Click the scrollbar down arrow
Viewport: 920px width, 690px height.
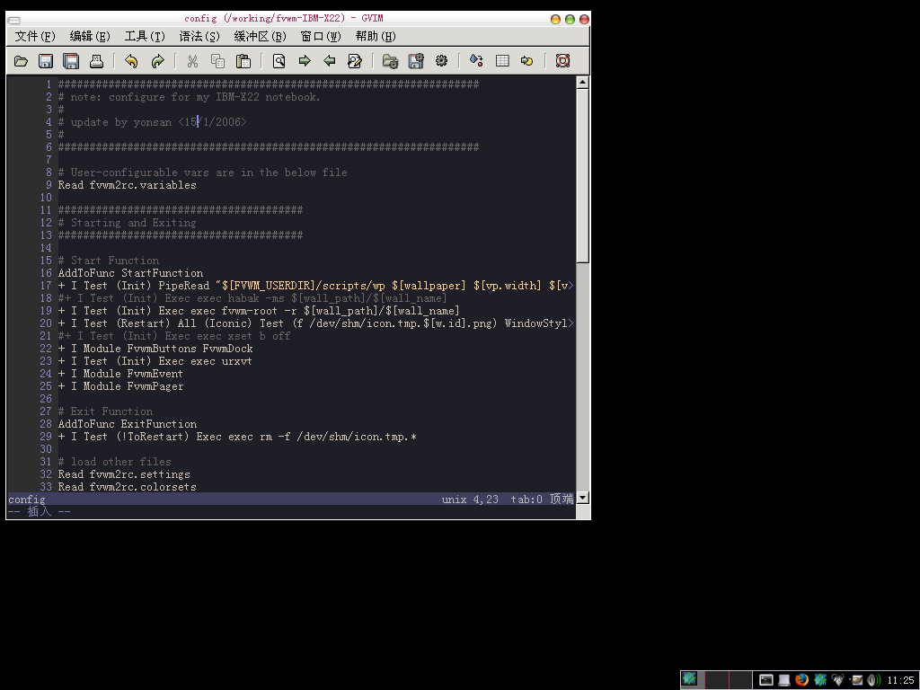[582, 498]
